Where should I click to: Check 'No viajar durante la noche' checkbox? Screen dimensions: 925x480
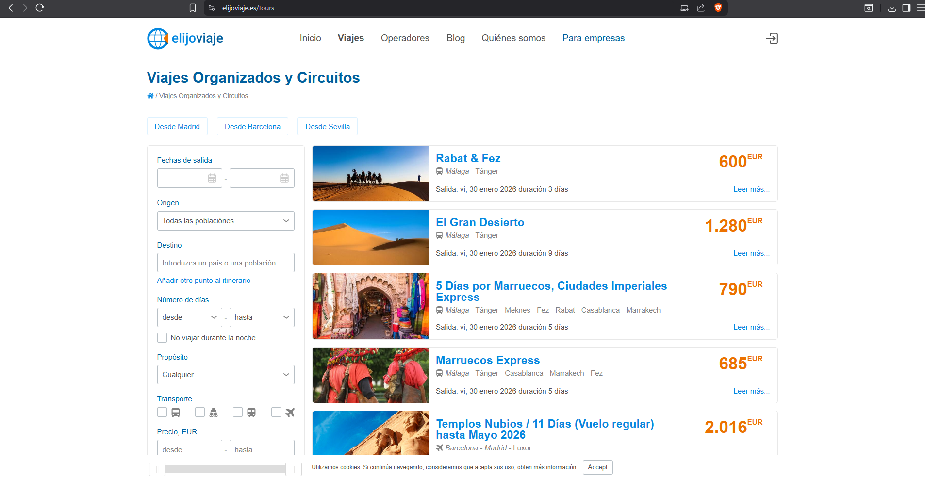(x=162, y=338)
